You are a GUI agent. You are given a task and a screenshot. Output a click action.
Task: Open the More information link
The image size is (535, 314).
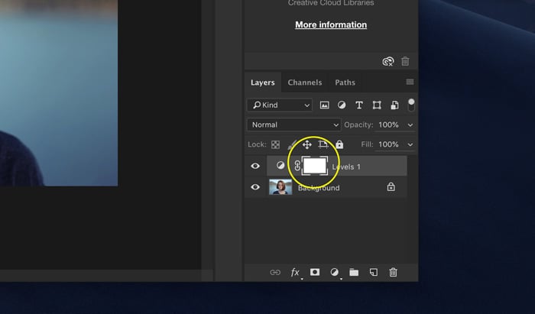(x=331, y=25)
